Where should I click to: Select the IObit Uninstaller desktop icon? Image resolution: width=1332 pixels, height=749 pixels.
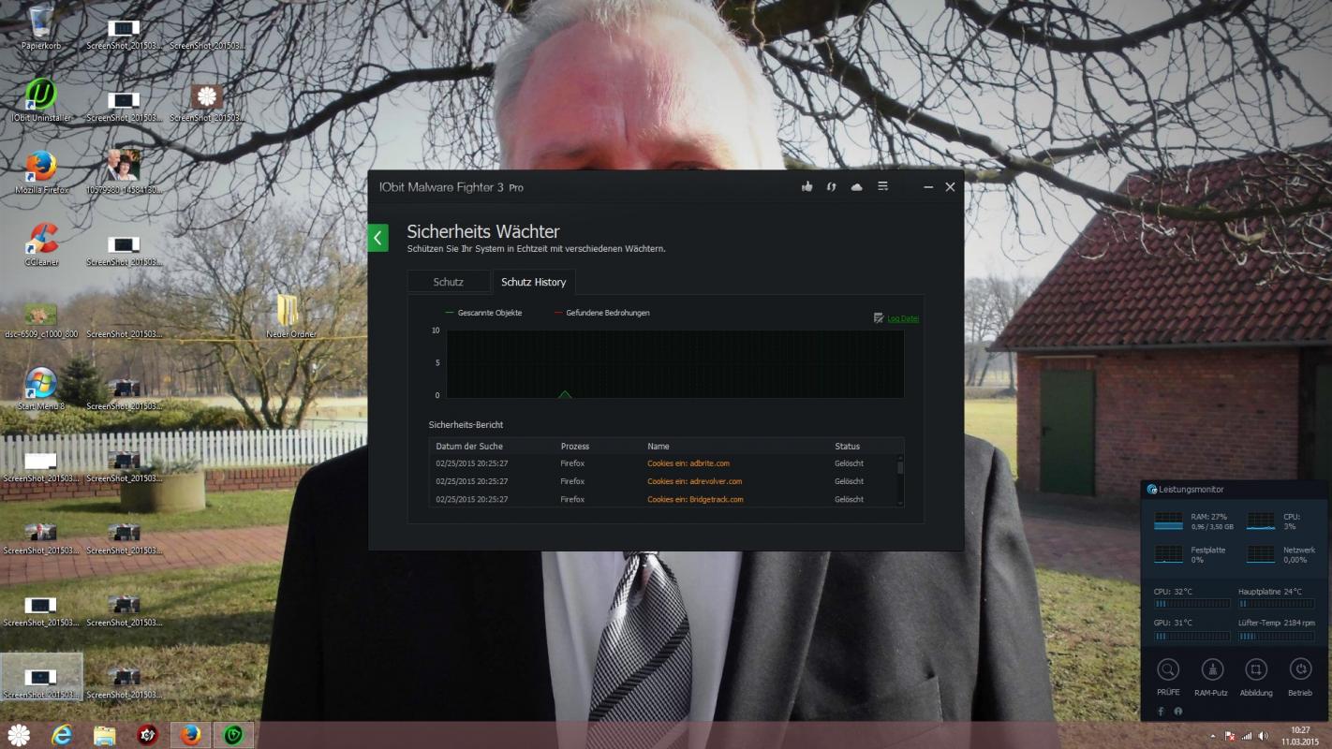(40, 100)
